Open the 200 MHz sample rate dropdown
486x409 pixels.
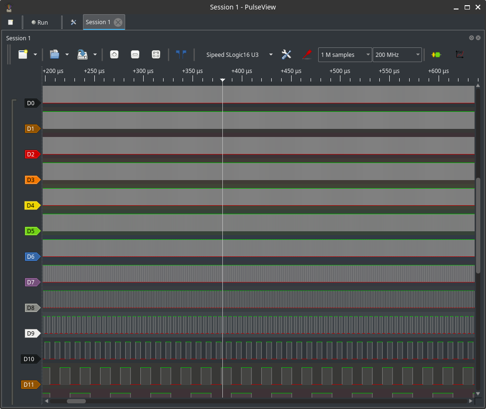(397, 55)
